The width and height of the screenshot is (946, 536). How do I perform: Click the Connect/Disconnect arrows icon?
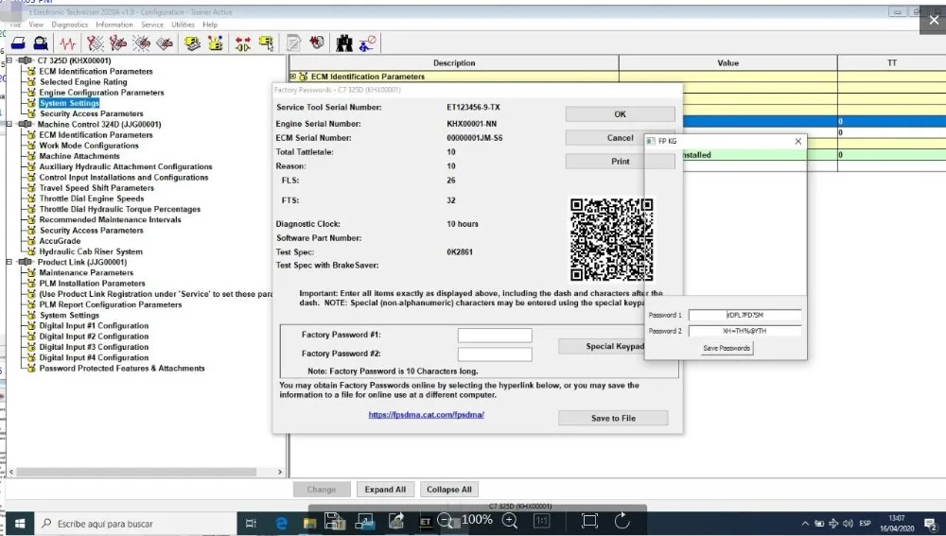tap(243, 43)
